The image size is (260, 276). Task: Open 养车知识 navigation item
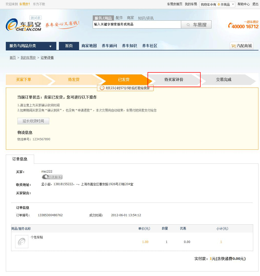tap(130, 46)
